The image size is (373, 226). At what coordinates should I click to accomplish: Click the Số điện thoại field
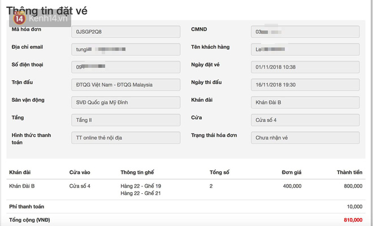126,67
